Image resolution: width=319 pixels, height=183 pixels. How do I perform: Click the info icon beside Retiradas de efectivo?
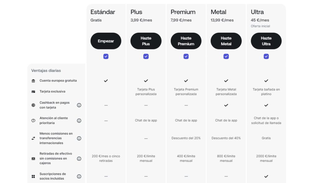point(79,158)
